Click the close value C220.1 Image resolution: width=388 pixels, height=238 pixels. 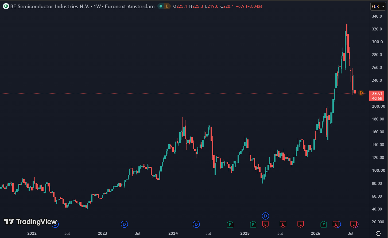(x=227, y=6)
